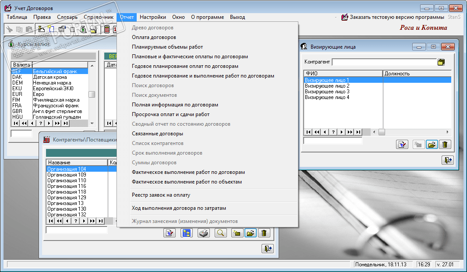Click new folder icon in Контрагенты window

pos(237,233)
